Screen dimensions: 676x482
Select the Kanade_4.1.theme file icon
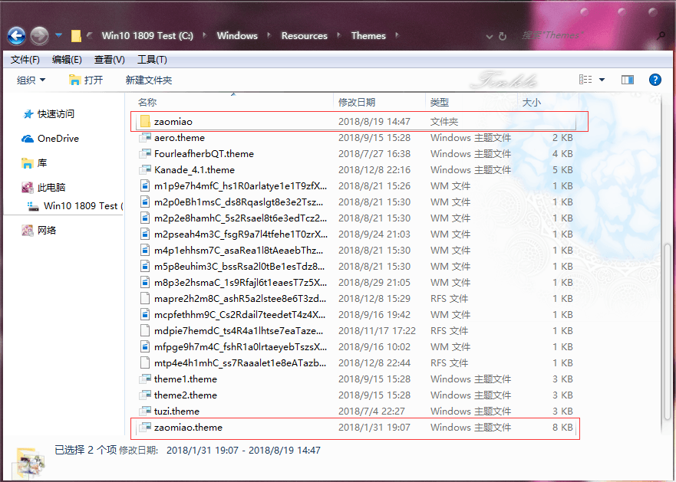[145, 169]
